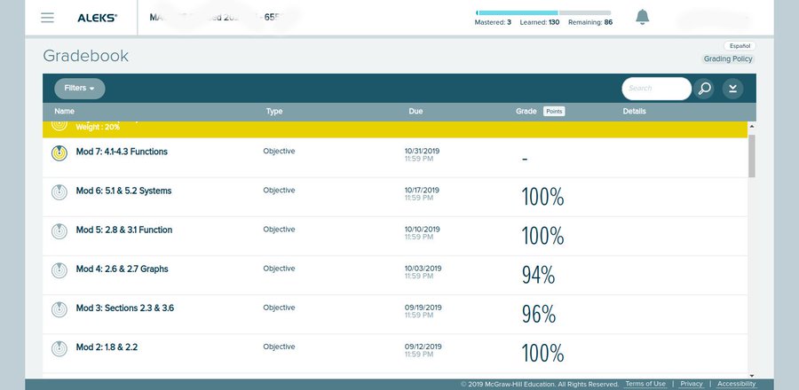Open the Grading Policy link
This screenshot has height=390, width=799.
coord(728,59)
